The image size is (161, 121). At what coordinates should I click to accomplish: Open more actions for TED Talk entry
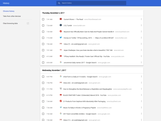click(x=141, y=50)
